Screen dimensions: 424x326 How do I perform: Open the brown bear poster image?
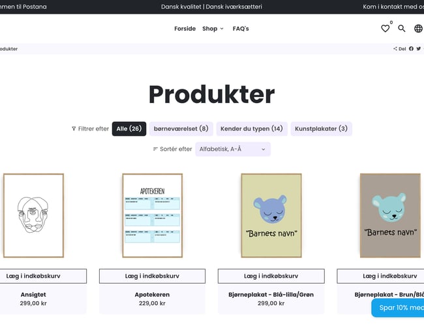click(x=390, y=215)
